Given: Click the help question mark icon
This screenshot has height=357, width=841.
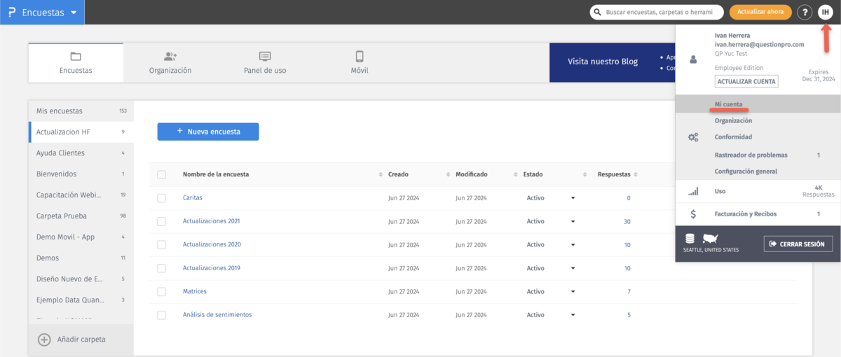Looking at the screenshot, I should pyautogui.click(x=805, y=13).
